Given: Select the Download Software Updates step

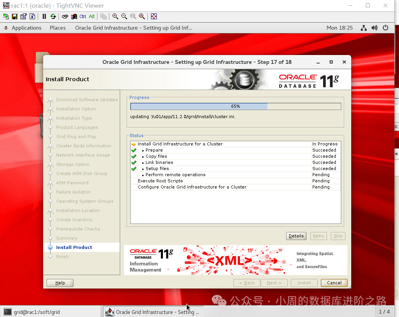Looking at the screenshot, I should coord(87,100).
